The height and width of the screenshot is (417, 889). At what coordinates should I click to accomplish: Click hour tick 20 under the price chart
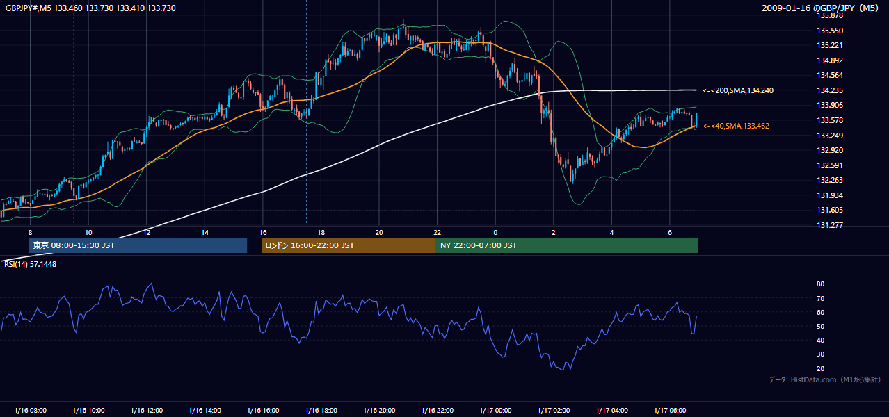coord(379,233)
